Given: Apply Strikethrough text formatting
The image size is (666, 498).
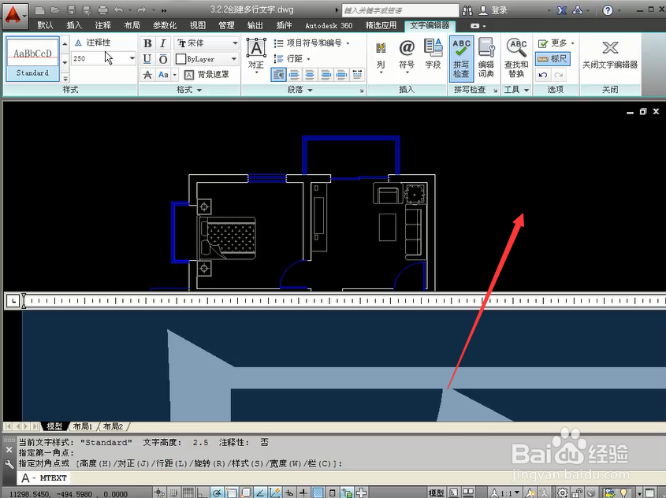Looking at the screenshot, I should tap(147, 75).
